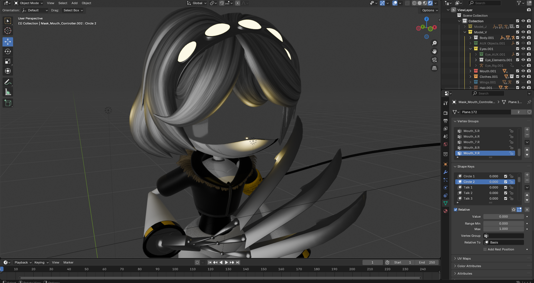534x283 pixels.
Task: Open the Material properties tab
Action: 446,211
